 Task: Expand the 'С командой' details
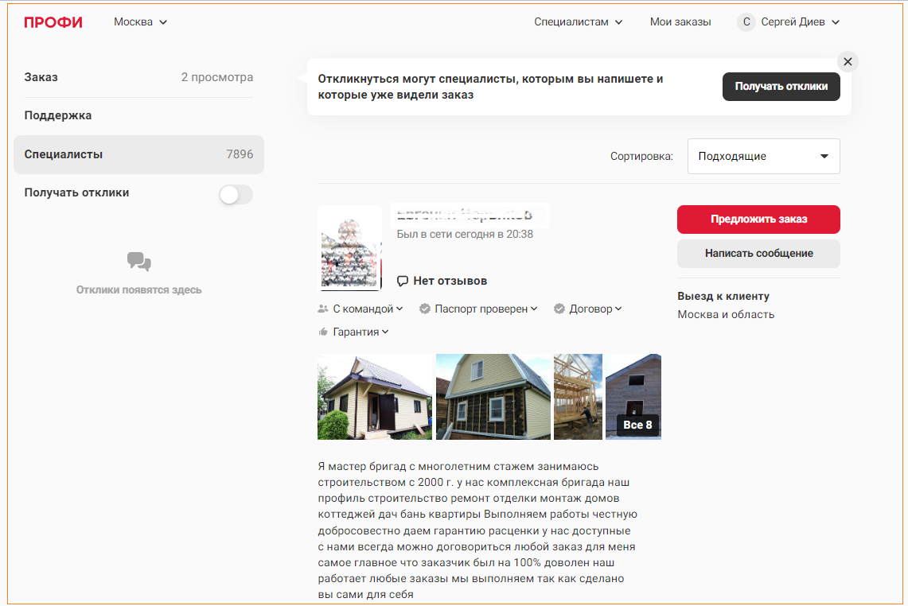pyautogui.click(x=368, y=309)
